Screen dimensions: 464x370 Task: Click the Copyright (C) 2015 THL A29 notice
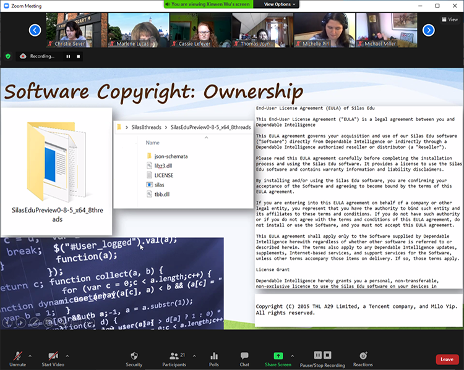356,309
